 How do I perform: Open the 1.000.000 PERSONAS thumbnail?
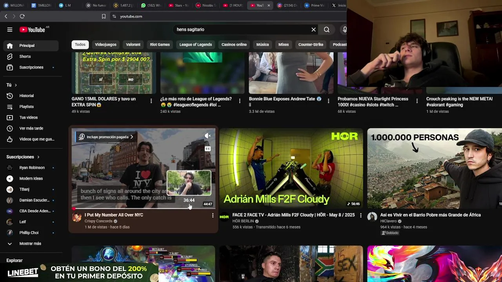(435, 168)
